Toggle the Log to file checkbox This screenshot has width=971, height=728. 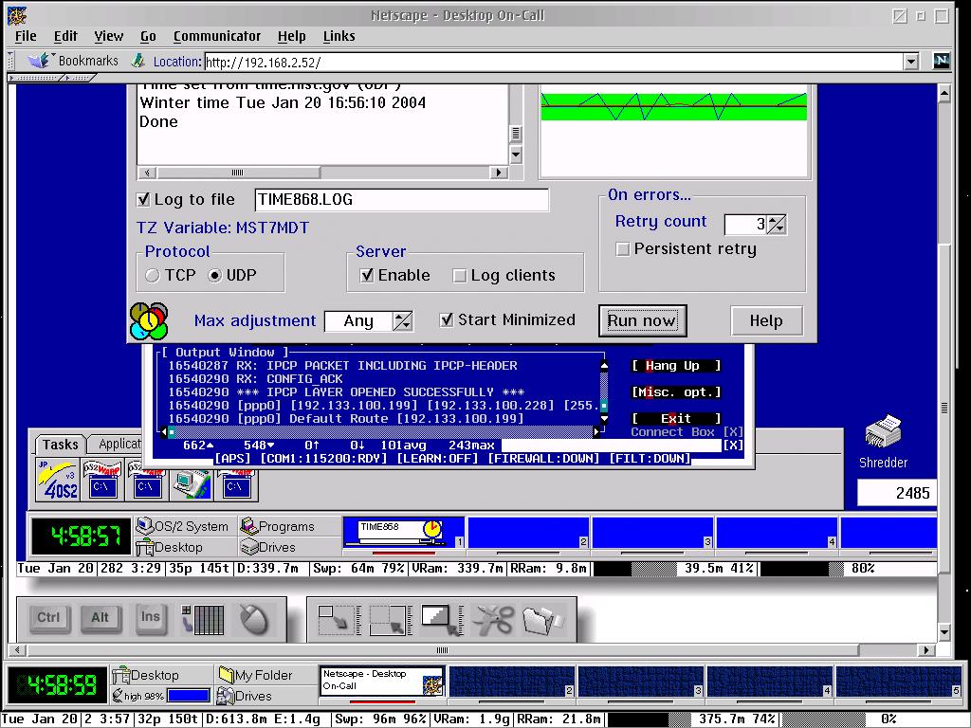tap(144, 199)
